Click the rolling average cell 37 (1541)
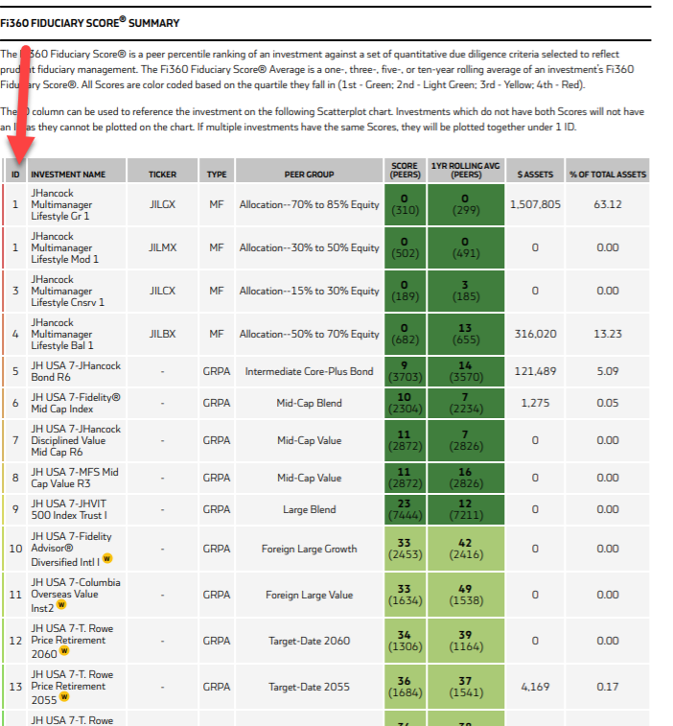Screen dimensions: 673x726 click(466, 686)
